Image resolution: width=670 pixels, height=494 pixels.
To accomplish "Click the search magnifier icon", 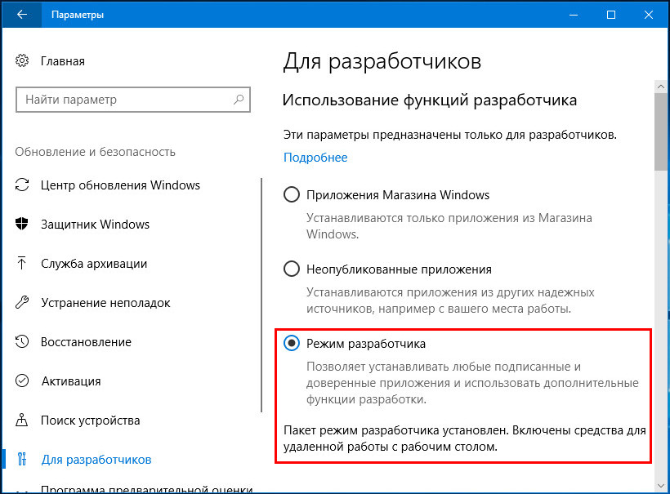I will coord(239,100).
